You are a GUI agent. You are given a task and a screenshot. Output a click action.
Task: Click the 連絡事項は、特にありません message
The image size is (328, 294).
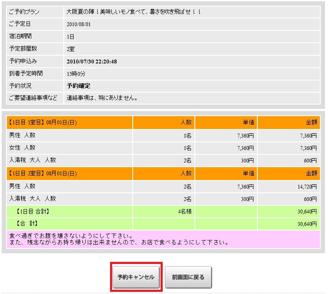[x=102, y=98]
